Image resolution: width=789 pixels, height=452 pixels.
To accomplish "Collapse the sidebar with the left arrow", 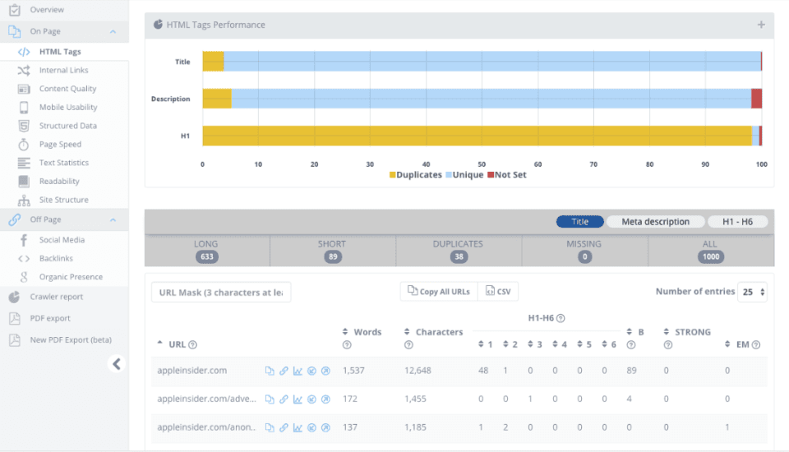I will [x=117, y=364].
